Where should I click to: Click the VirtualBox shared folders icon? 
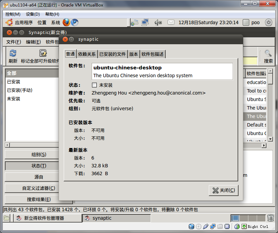[220, 227]
